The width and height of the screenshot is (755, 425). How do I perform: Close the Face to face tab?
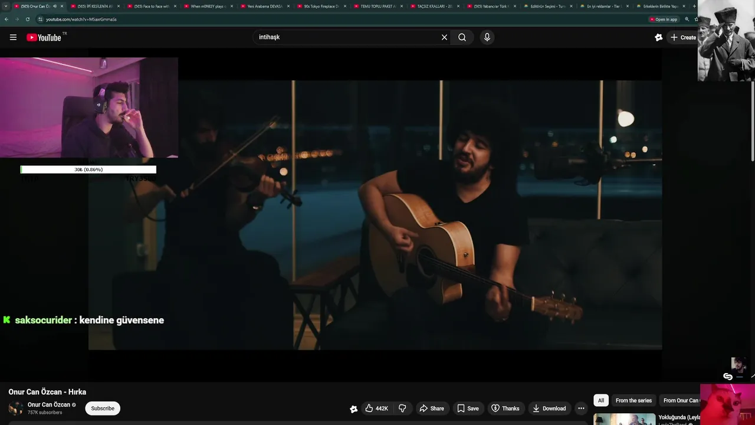coord(175,6)
